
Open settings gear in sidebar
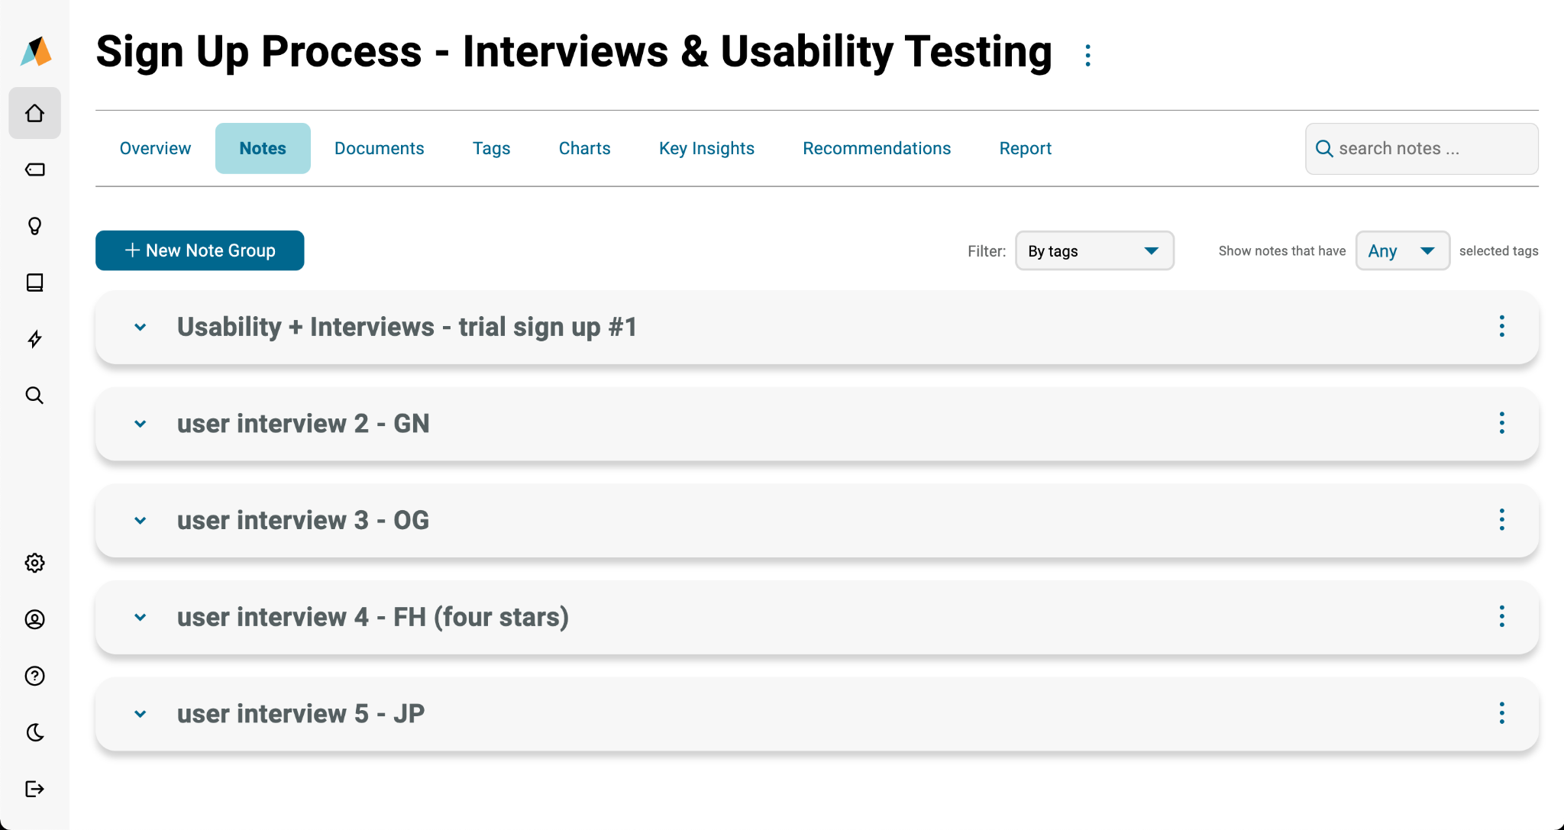(x=34, y=563)
